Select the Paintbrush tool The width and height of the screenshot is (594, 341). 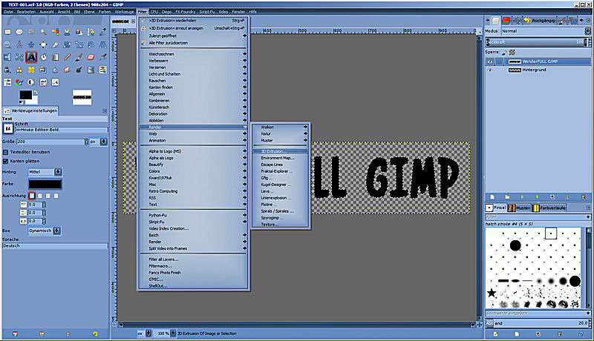pos(79,57)
